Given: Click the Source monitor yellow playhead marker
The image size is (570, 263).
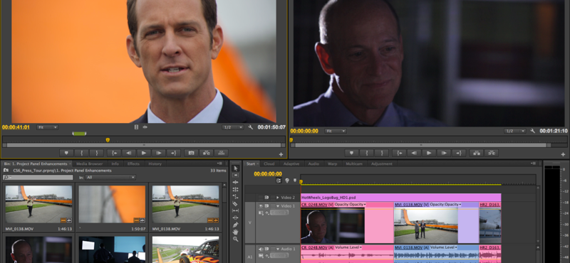Looking at the screenshot, I should point(108,139).
